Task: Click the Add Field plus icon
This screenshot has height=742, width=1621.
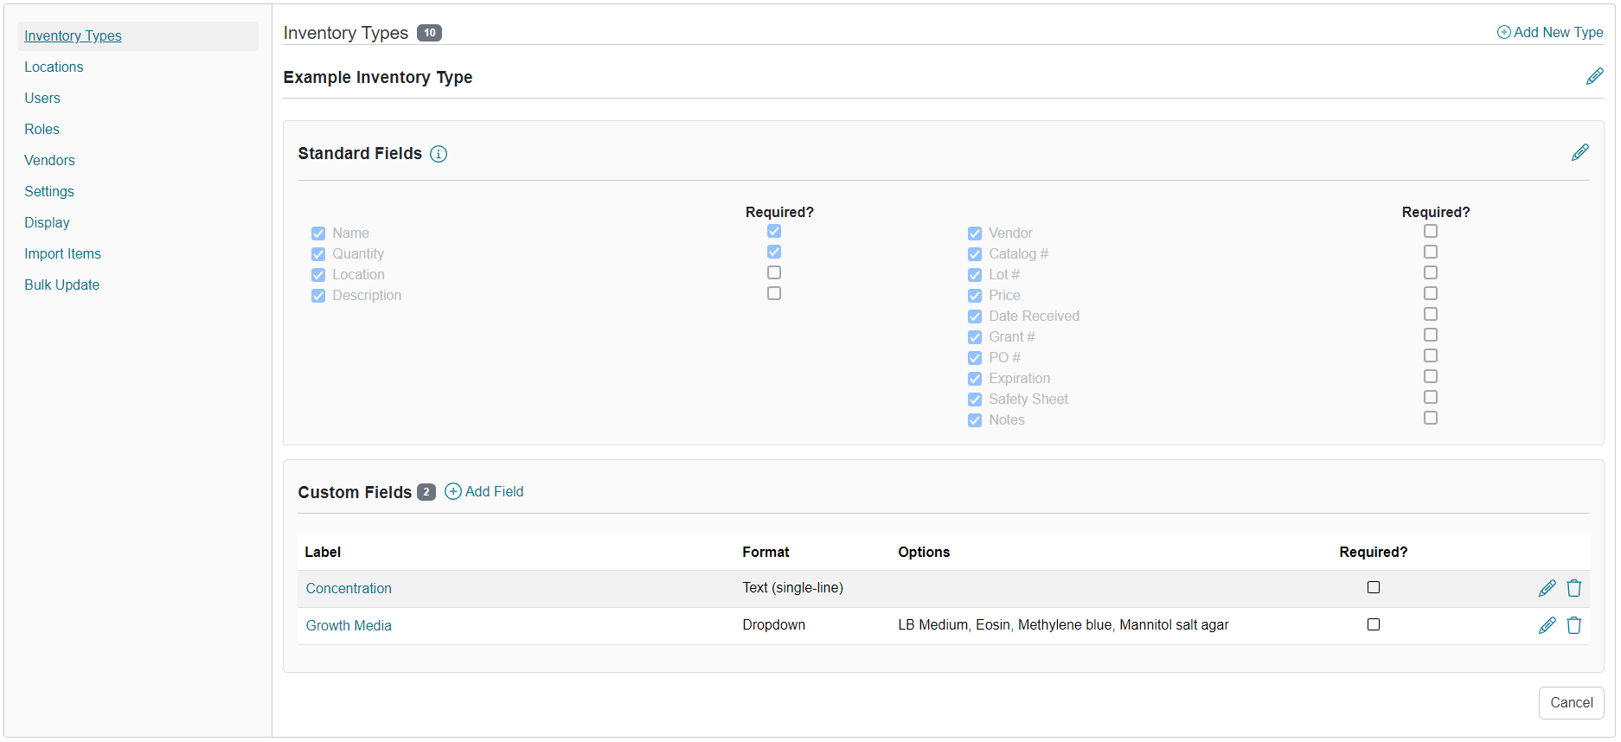Action: [x=452, y=491]
